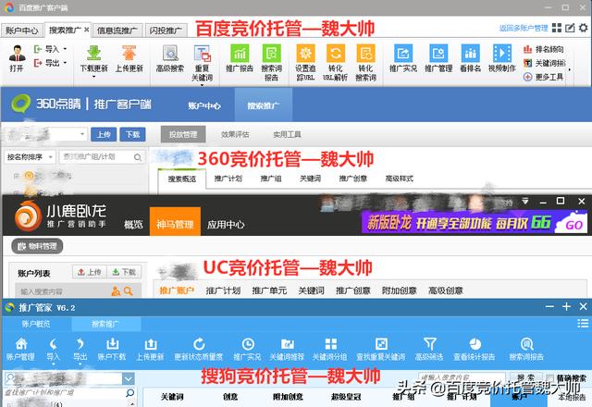
Task: Close the 搜索推广 tab in Baidu client
Action: (x=86, y=30)
